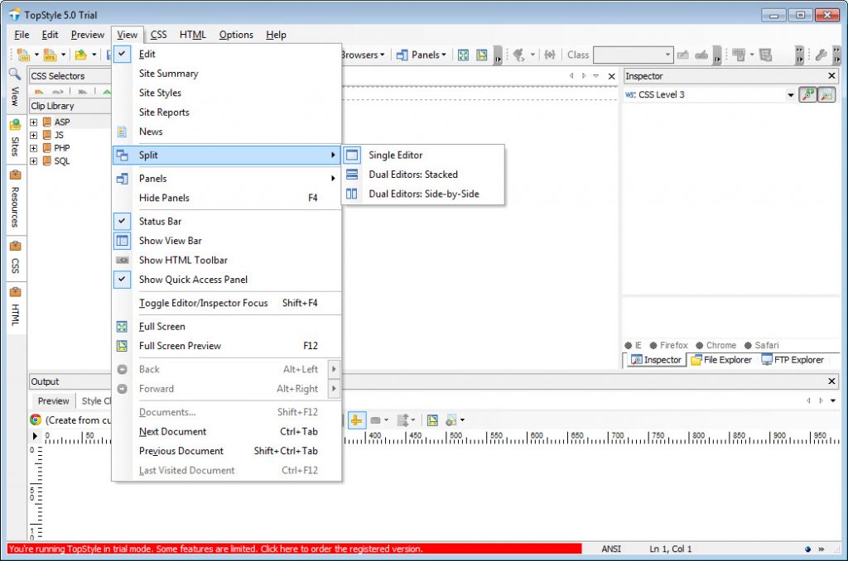
Task: Open the CSS menu in the menu bar
Action: pos(158,35)
